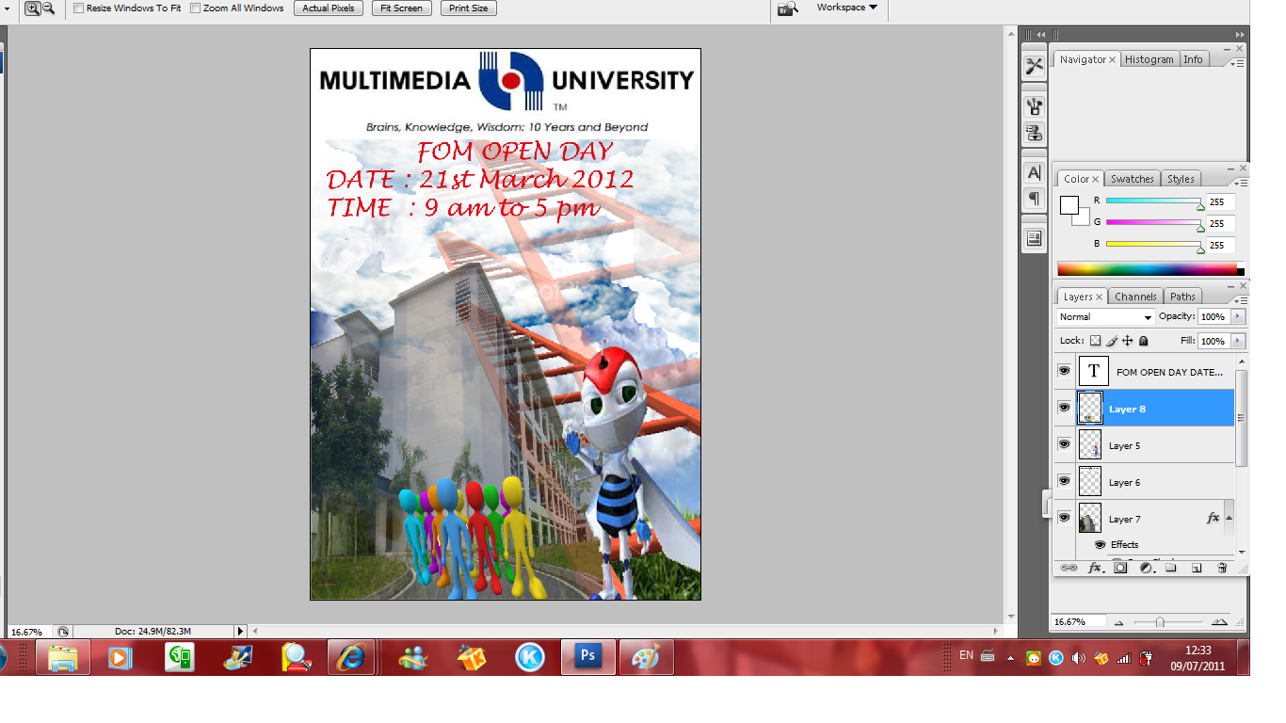Click the Print Size button
The width and height of the screenshot is (1286, 723).
pos(469,8)
